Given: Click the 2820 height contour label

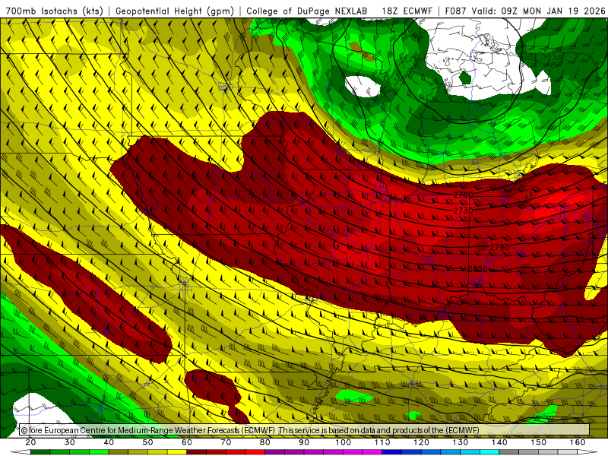Looking at the screenshot, I should (477, 269).
